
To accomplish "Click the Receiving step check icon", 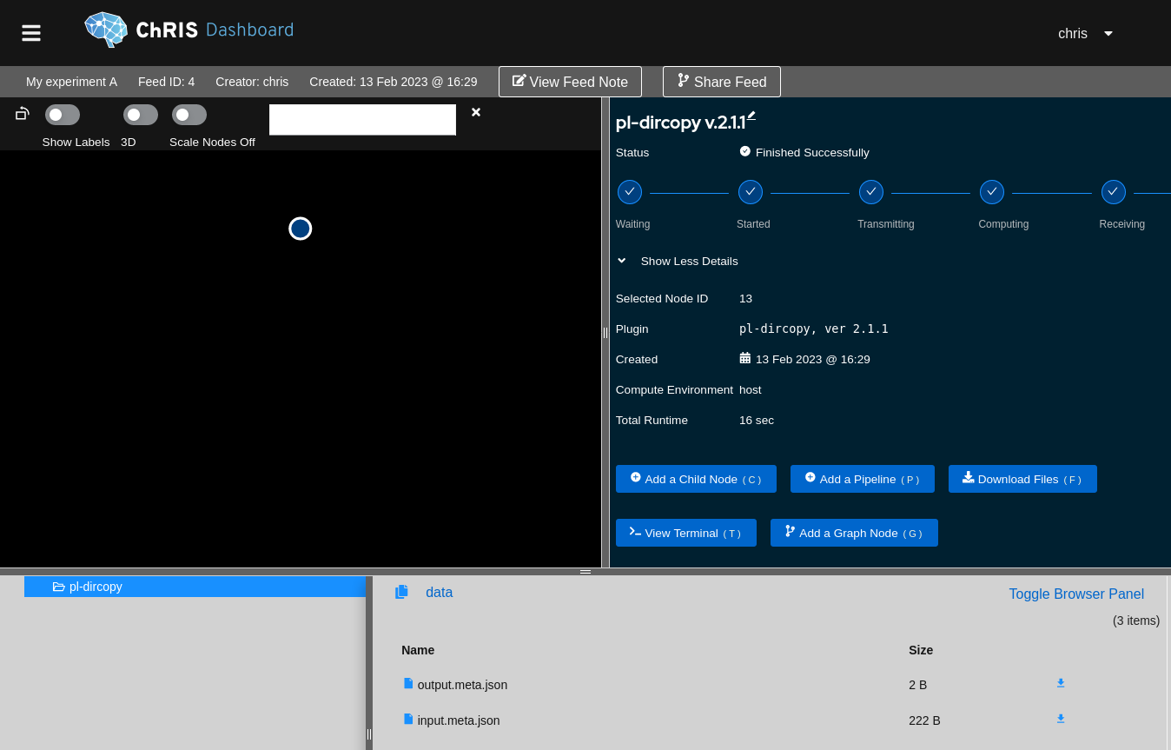I will click(x=1114, y=192).
